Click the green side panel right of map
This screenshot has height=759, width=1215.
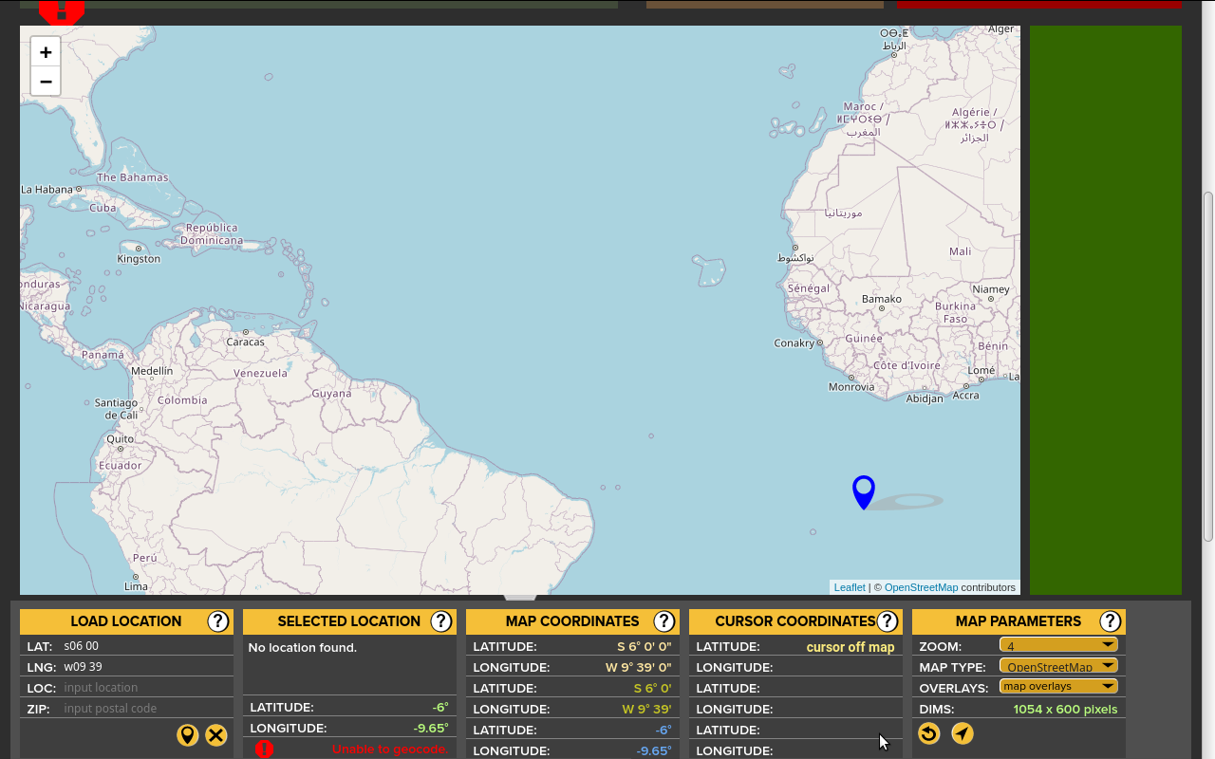(x=1106, y=310)
